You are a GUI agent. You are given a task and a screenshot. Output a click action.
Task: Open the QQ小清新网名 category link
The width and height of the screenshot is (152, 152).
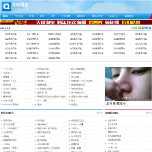(x=33, y=44)
